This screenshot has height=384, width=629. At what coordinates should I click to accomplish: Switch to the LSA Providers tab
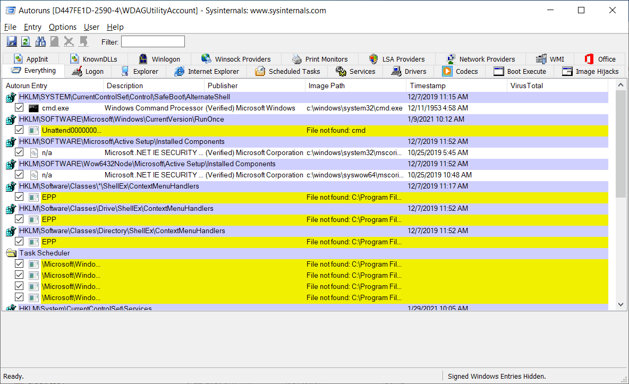397,59
